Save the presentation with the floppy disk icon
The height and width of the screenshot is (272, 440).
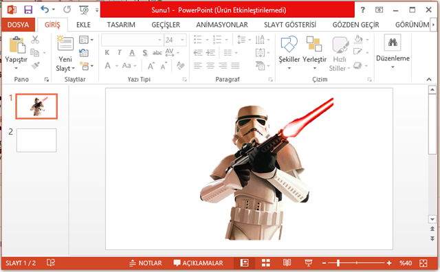point(28,10)
